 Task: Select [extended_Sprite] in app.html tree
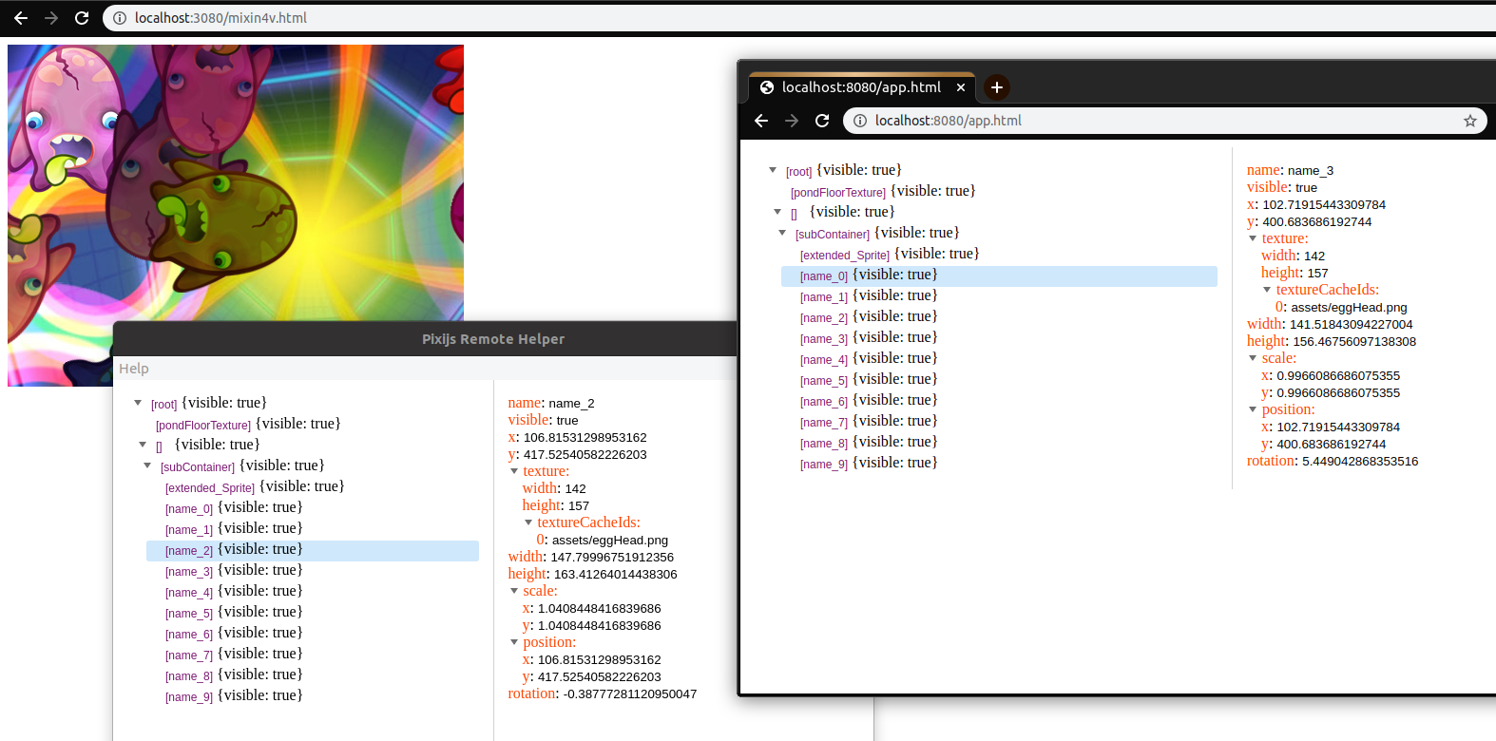pyautogui.click(x=845, y=255)
